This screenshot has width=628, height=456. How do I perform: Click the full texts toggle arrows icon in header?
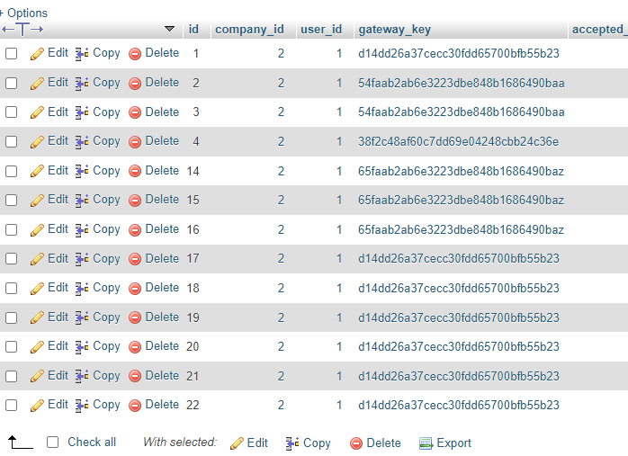tap(22, 29)
